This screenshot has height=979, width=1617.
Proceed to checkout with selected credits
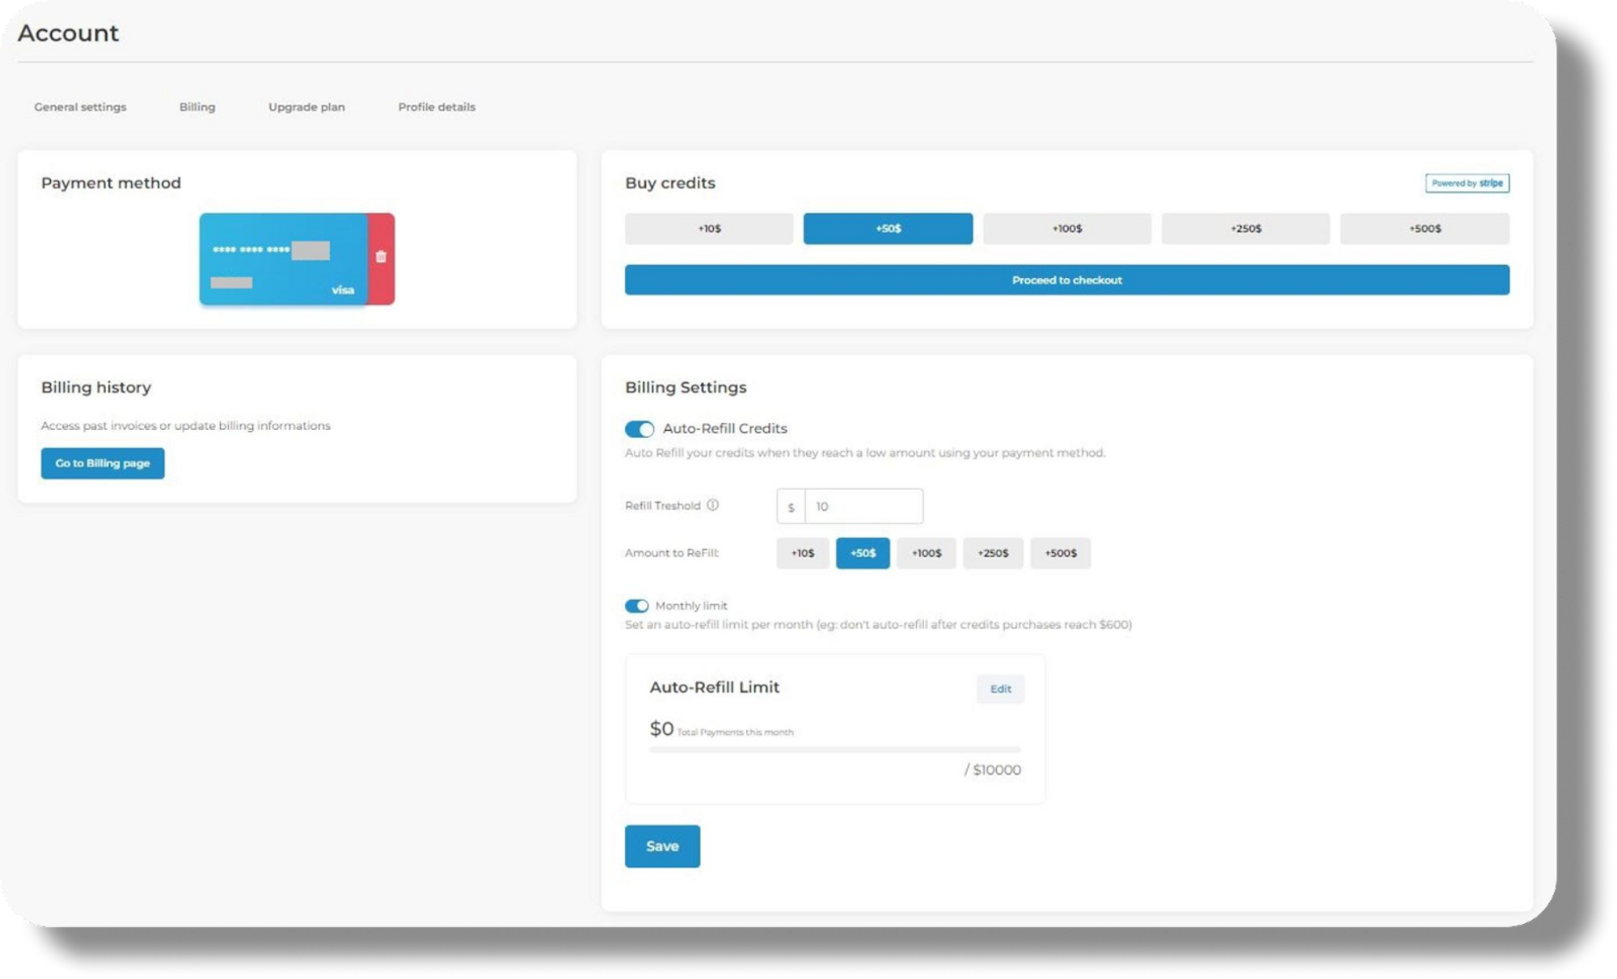click(x=1066, y=280)
